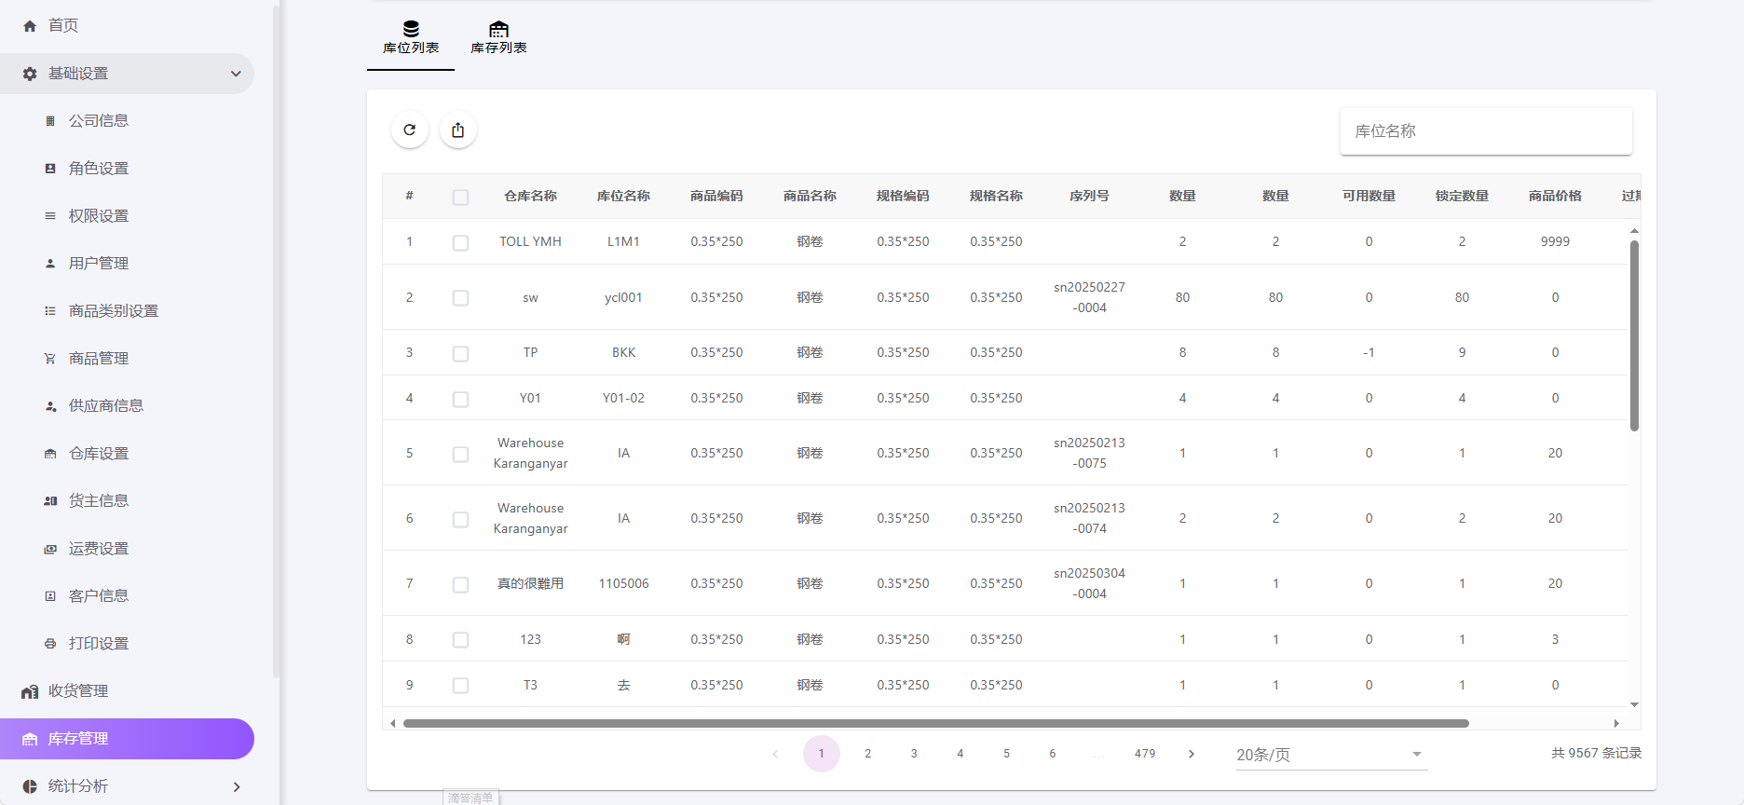Click the printer icon beside 打印设置
Image resolution: width=1744 pixels, height=805 pixels.
point(50,644)
